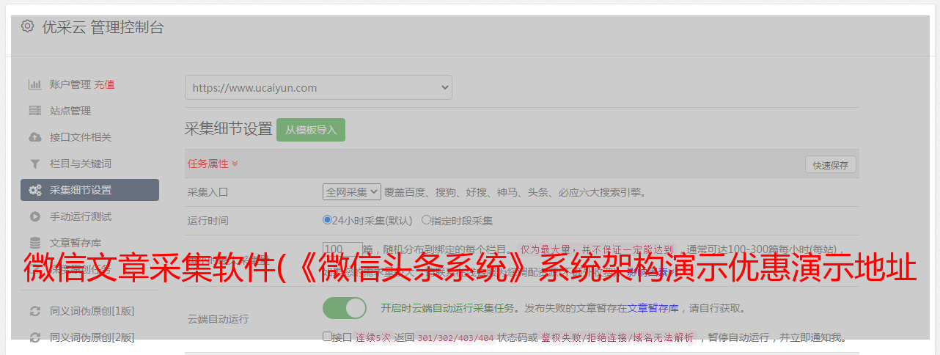940x355 pixels.
Task: Check the 接口 连续5次 pause checkbox
Action: click(x=327, y=337)
